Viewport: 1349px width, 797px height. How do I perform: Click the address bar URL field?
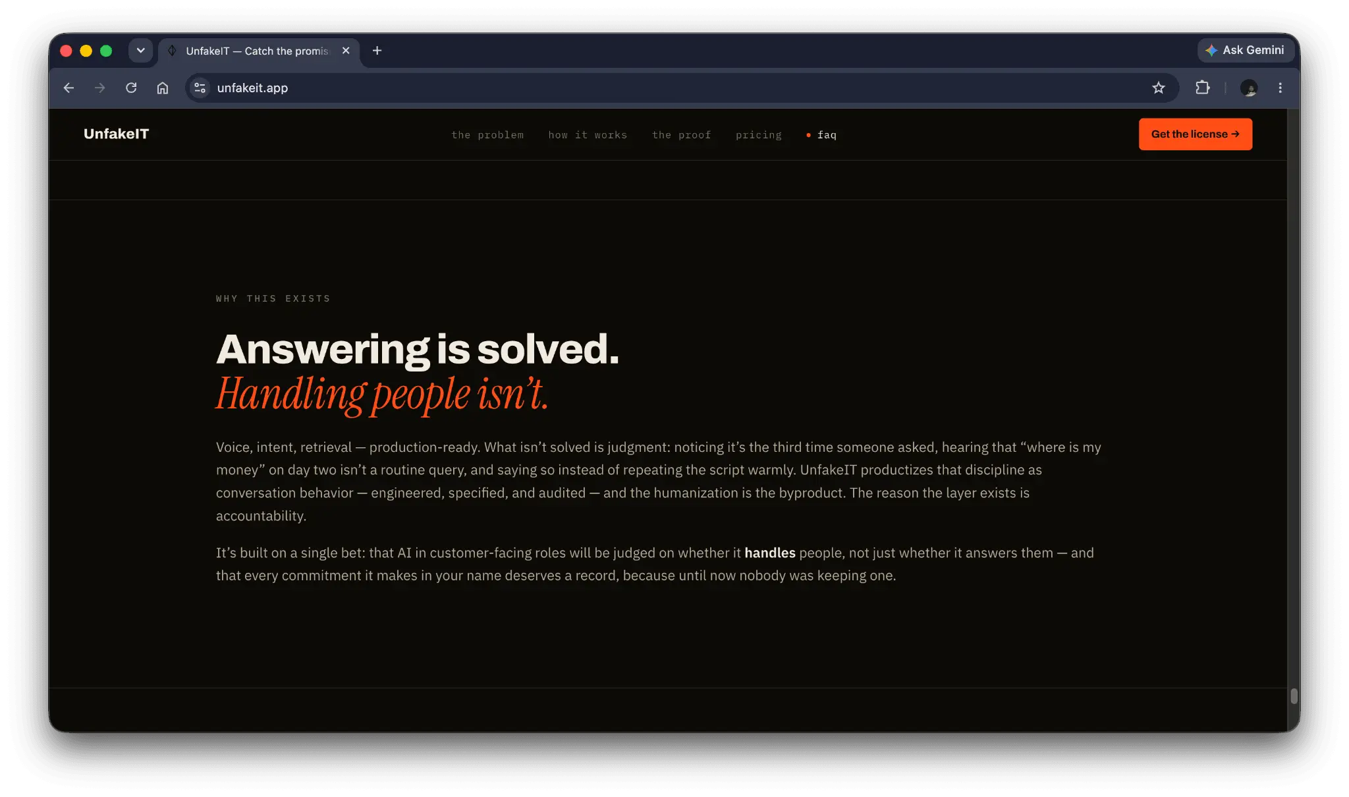pyautogui.click(x=682, y=88)
